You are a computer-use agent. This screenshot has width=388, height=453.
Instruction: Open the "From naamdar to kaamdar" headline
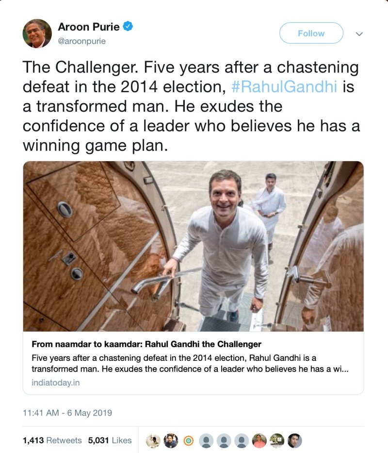click(x=146, y=344)
